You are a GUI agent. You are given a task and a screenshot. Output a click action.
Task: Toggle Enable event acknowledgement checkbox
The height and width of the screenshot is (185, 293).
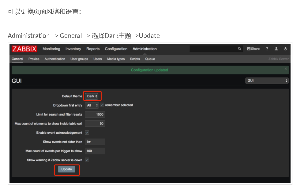point(87,132)
